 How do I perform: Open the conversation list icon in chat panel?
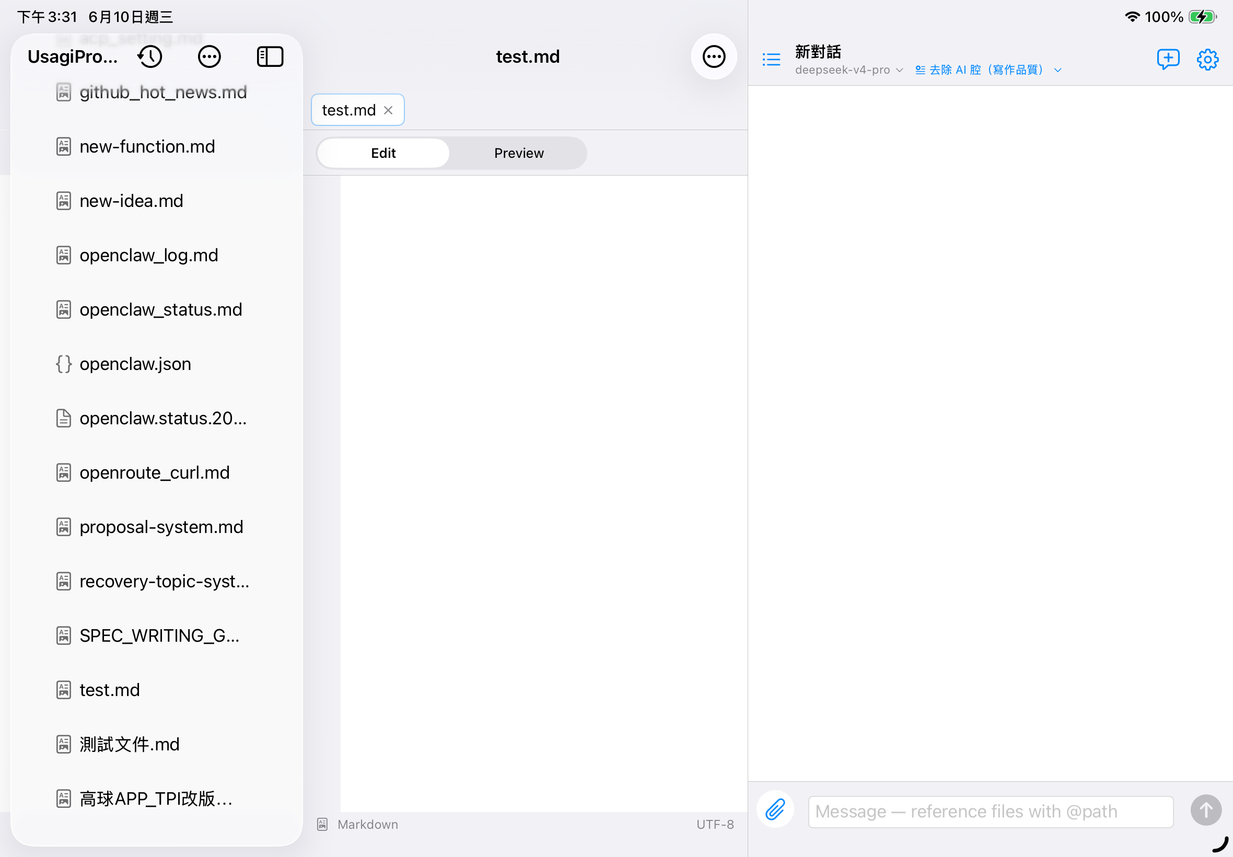point(771,59)
